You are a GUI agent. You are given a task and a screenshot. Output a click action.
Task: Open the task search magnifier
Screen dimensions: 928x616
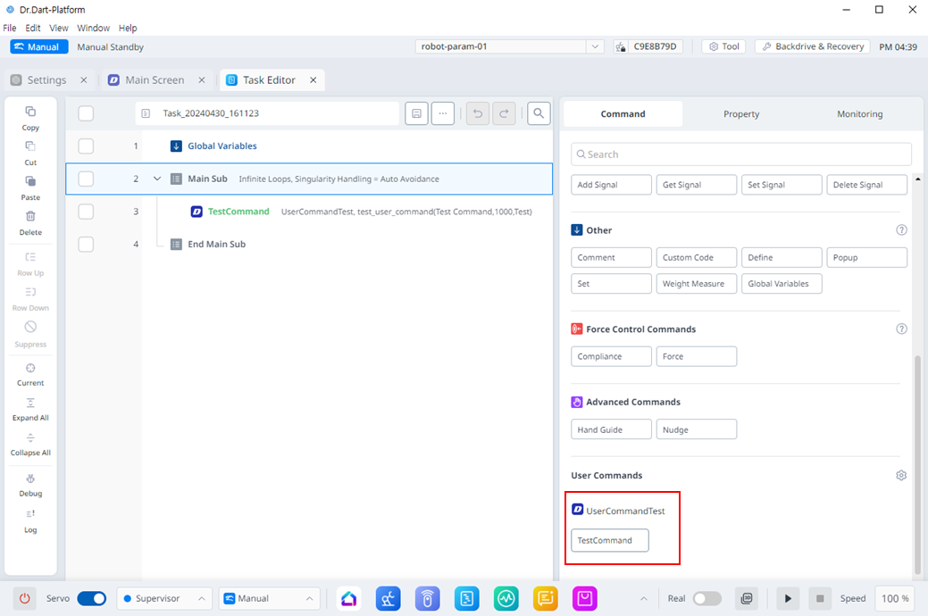pos(539,113)
